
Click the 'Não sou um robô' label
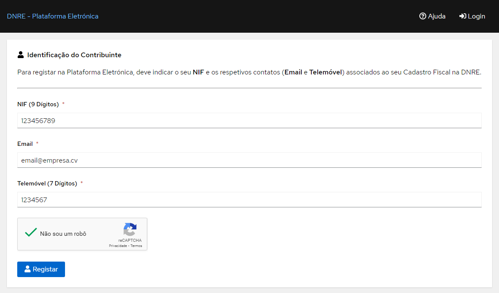click(x=63, y=234)
